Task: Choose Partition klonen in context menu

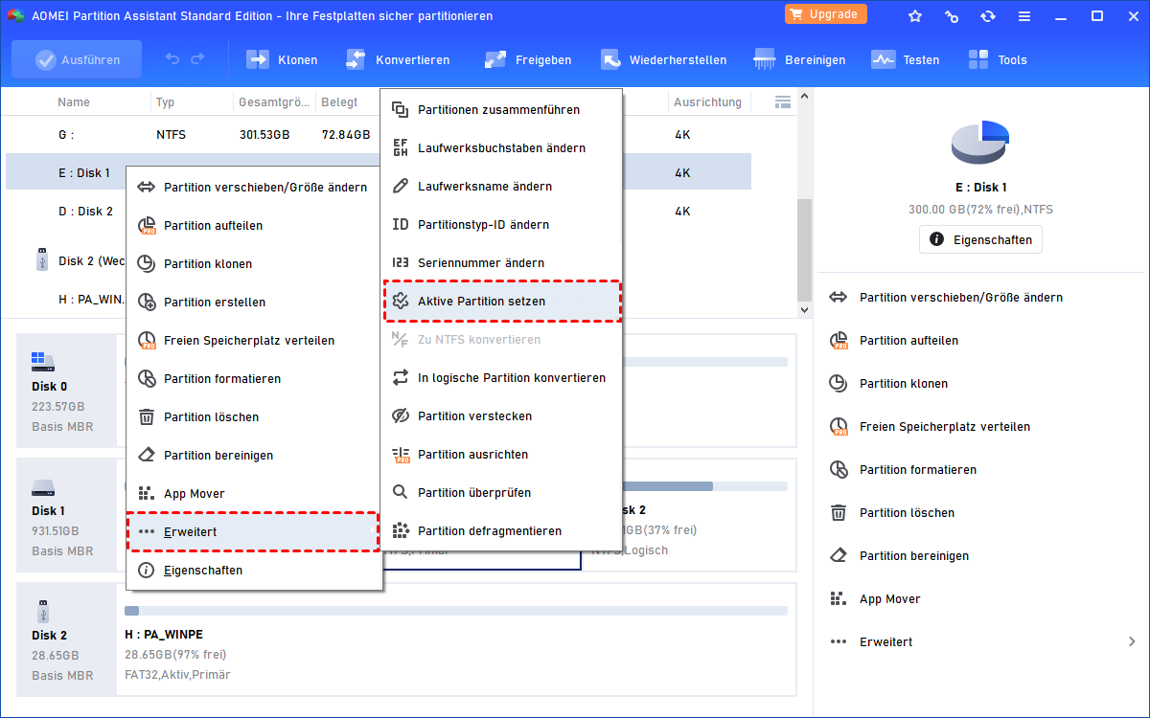Action: (x=254, y=264)
